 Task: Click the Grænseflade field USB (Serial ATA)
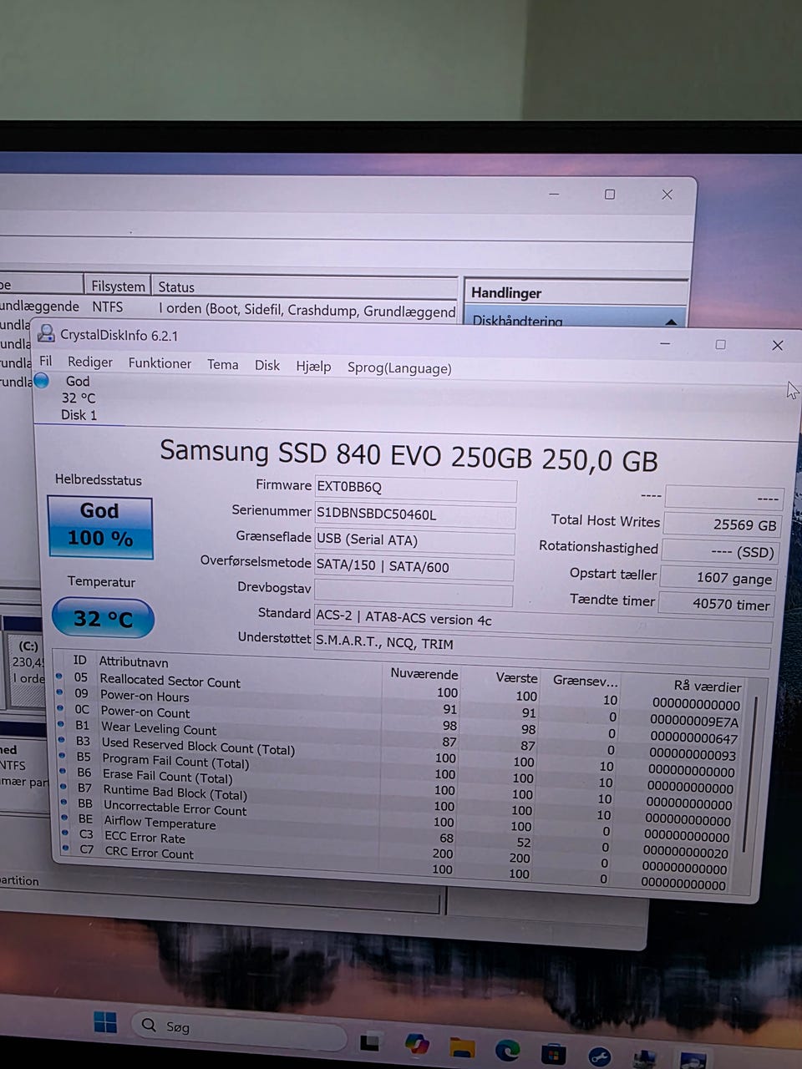point(414,540)
